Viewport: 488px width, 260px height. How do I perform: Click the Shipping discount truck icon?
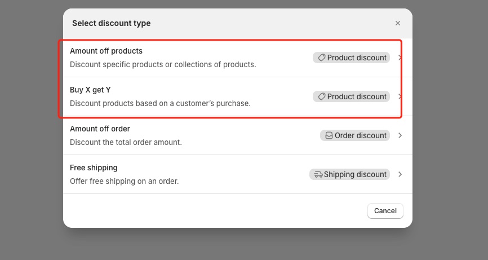318,174
